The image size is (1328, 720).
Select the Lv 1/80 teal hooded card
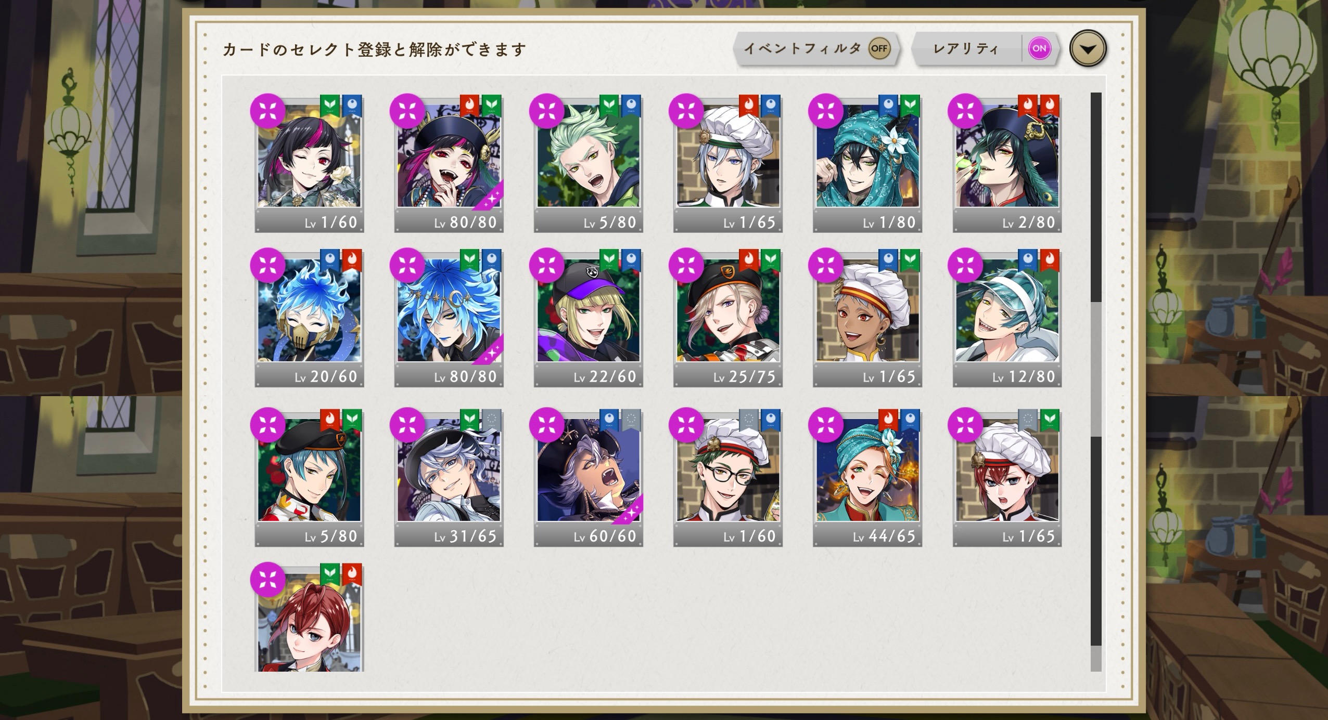pos(867,164)
